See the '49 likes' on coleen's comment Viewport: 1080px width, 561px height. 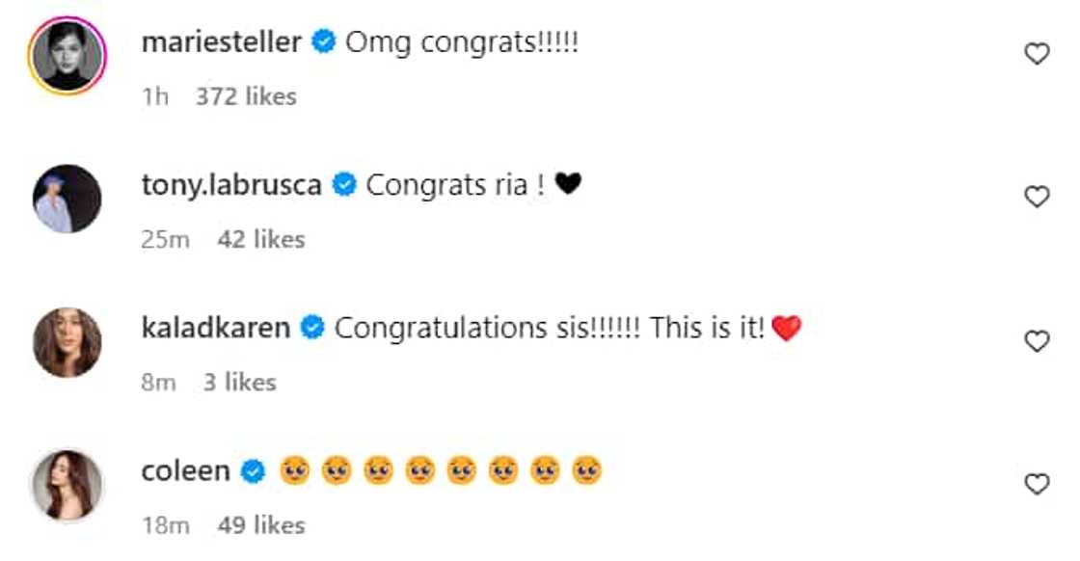point(261,525)
